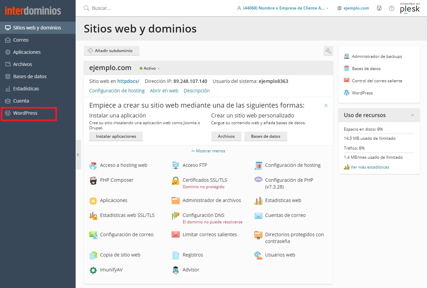The width and height of the screenshot is (427, 288).
Task: Click the help question mark icon
Action: 391,8
